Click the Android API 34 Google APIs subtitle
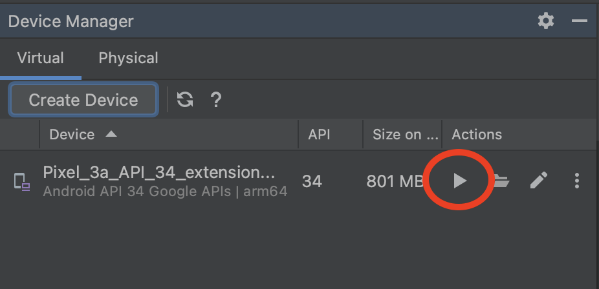The height and width of the screenshot is (289, 599). (165, 191)
